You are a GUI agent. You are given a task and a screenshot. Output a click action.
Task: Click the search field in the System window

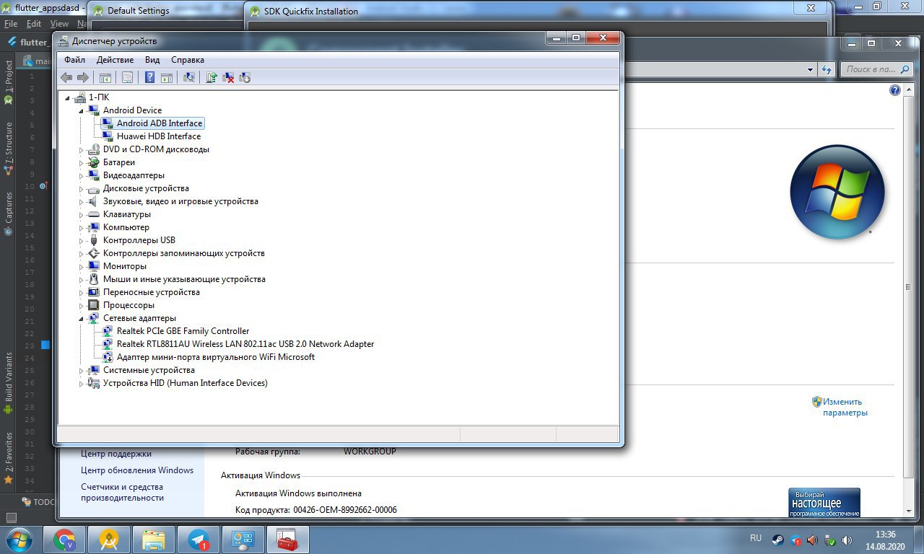(x=876, y=69)
